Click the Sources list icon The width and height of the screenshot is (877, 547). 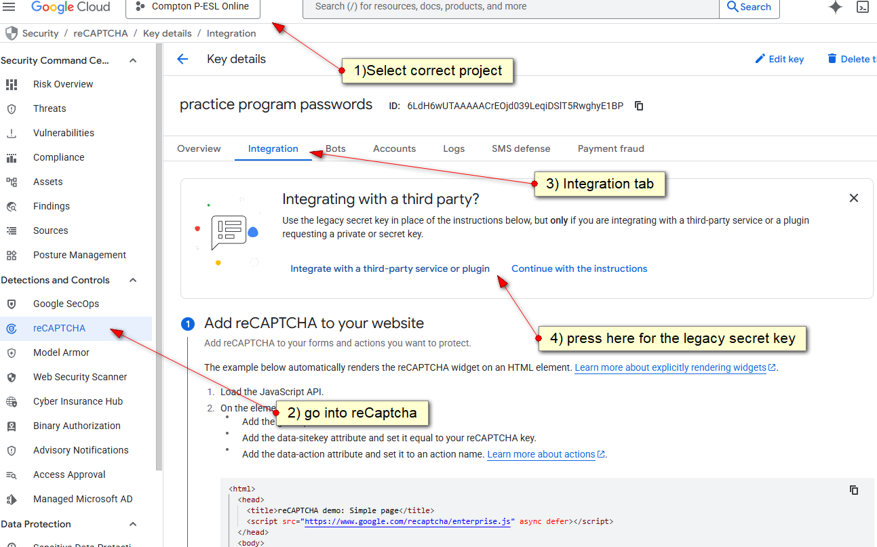pos(12,230)
